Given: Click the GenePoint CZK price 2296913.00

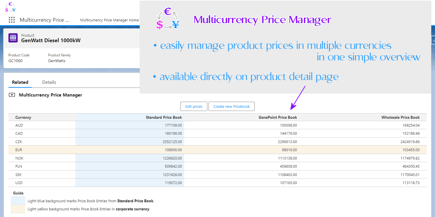Looking at the screenshot, I should (x=287, y=142).
